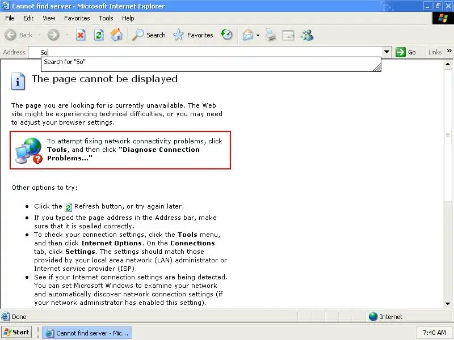Click the "Other options to try:" text
This screenshot has width=454, height=340.
pos(44,188)
